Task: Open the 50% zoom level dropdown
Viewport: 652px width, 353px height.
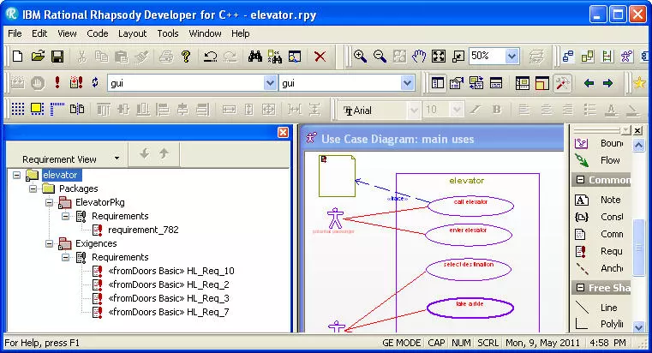Action: (511, 57)
